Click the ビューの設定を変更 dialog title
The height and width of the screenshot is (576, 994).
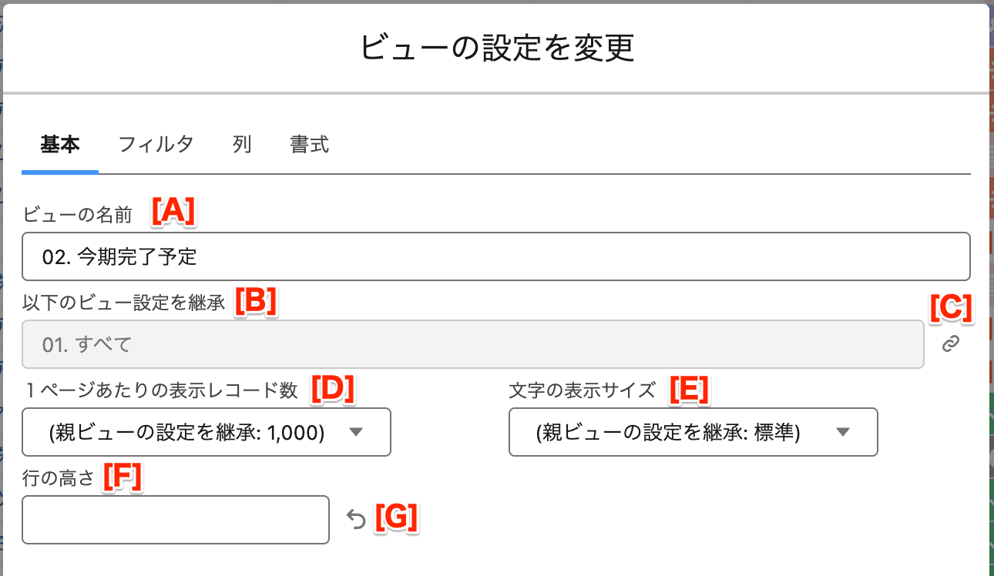(497, 48)
